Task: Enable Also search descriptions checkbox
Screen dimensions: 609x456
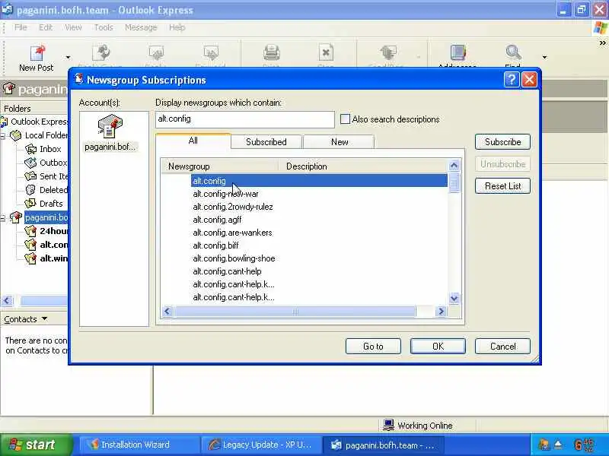Action: point(345,119)
